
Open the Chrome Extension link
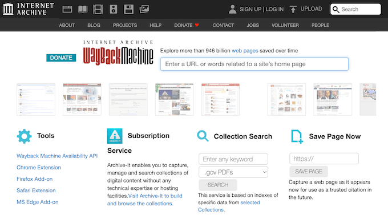39,167
